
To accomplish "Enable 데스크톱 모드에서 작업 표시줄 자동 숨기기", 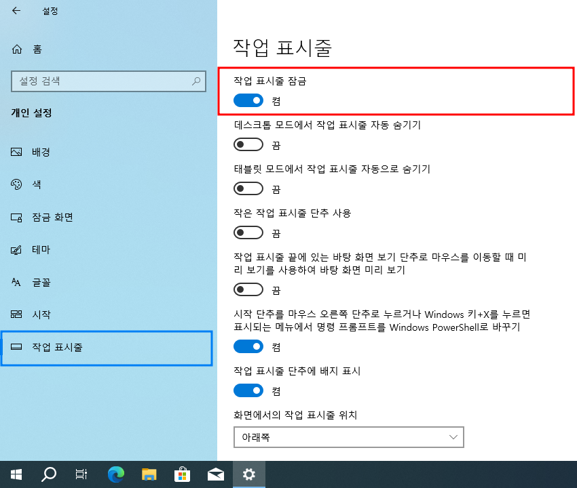I will pos(248,144).
